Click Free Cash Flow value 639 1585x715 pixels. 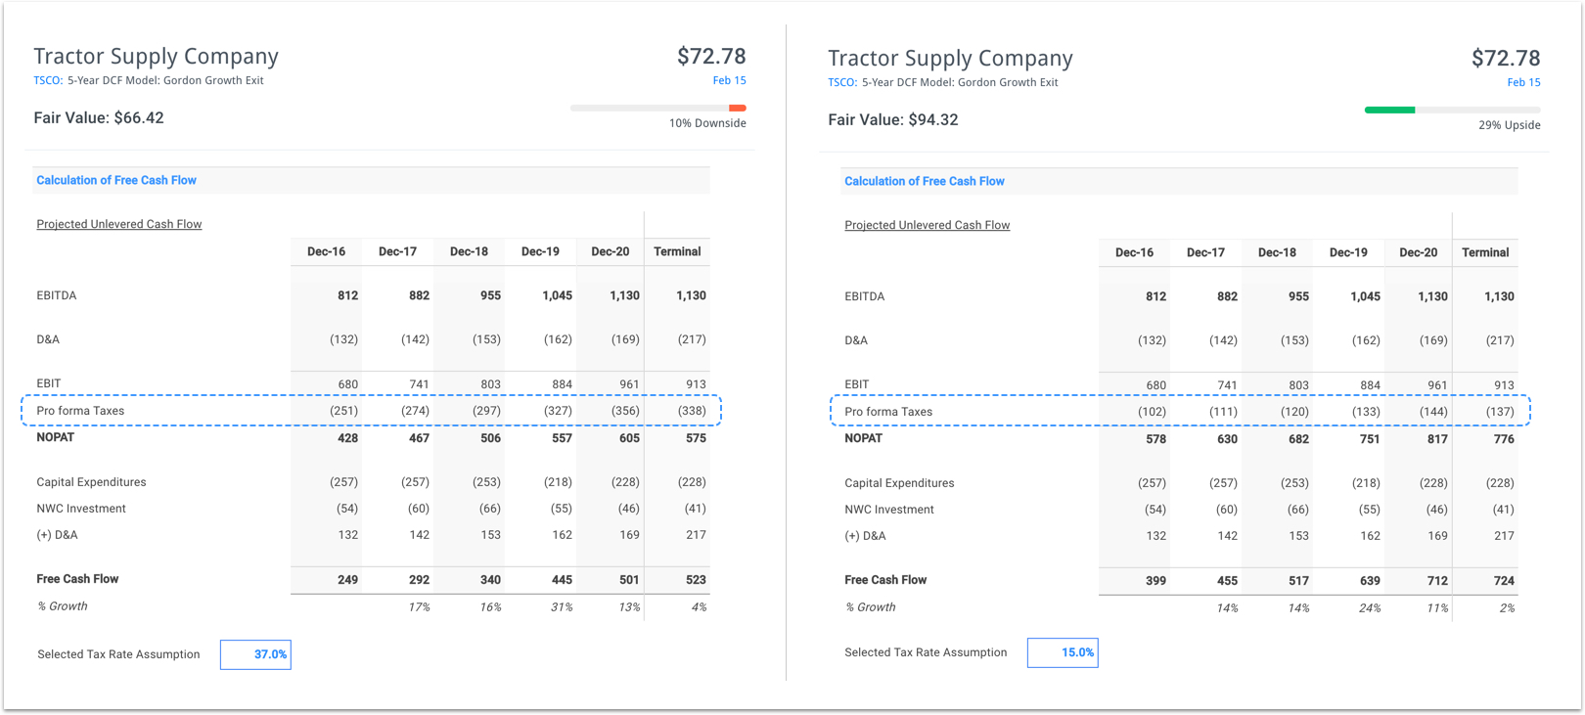pyautogui.click(x=1370, y=581)
